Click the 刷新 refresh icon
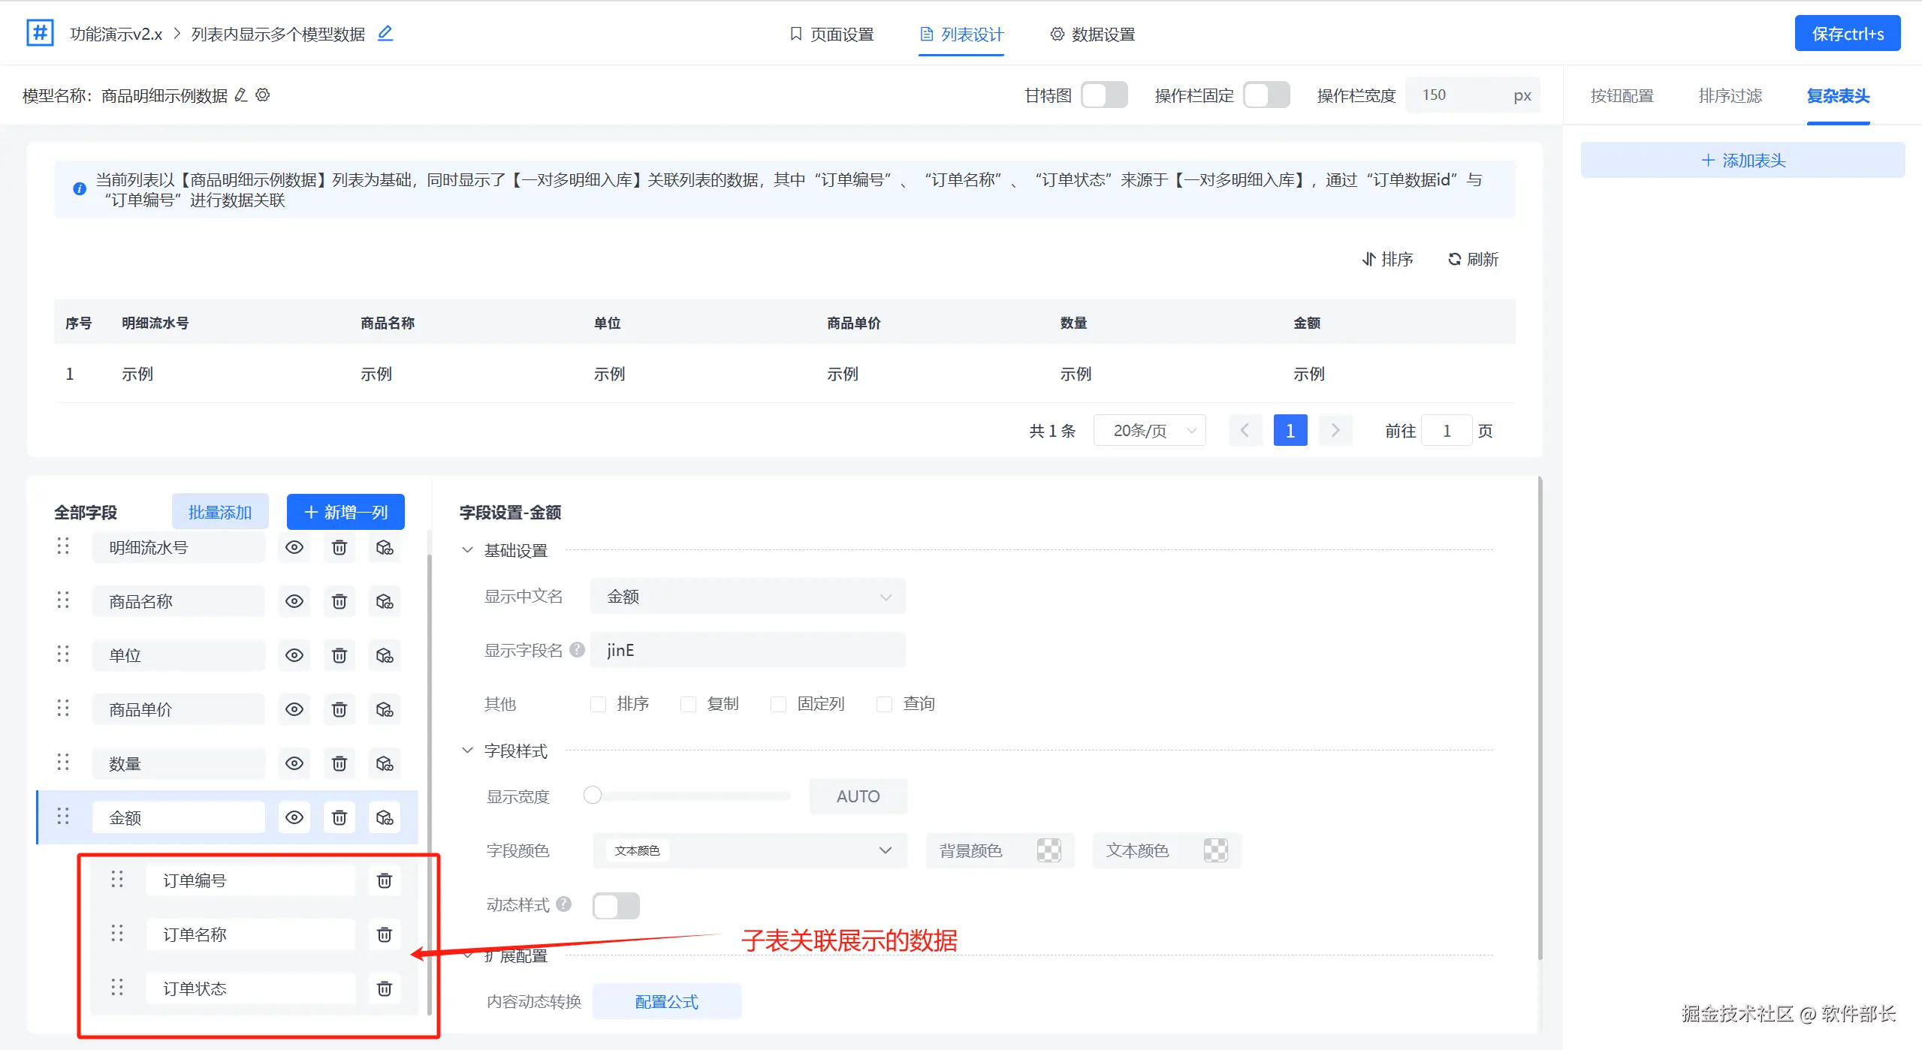The height and width of the screenshot is (1050, 1922). (x=1455, y=259)
